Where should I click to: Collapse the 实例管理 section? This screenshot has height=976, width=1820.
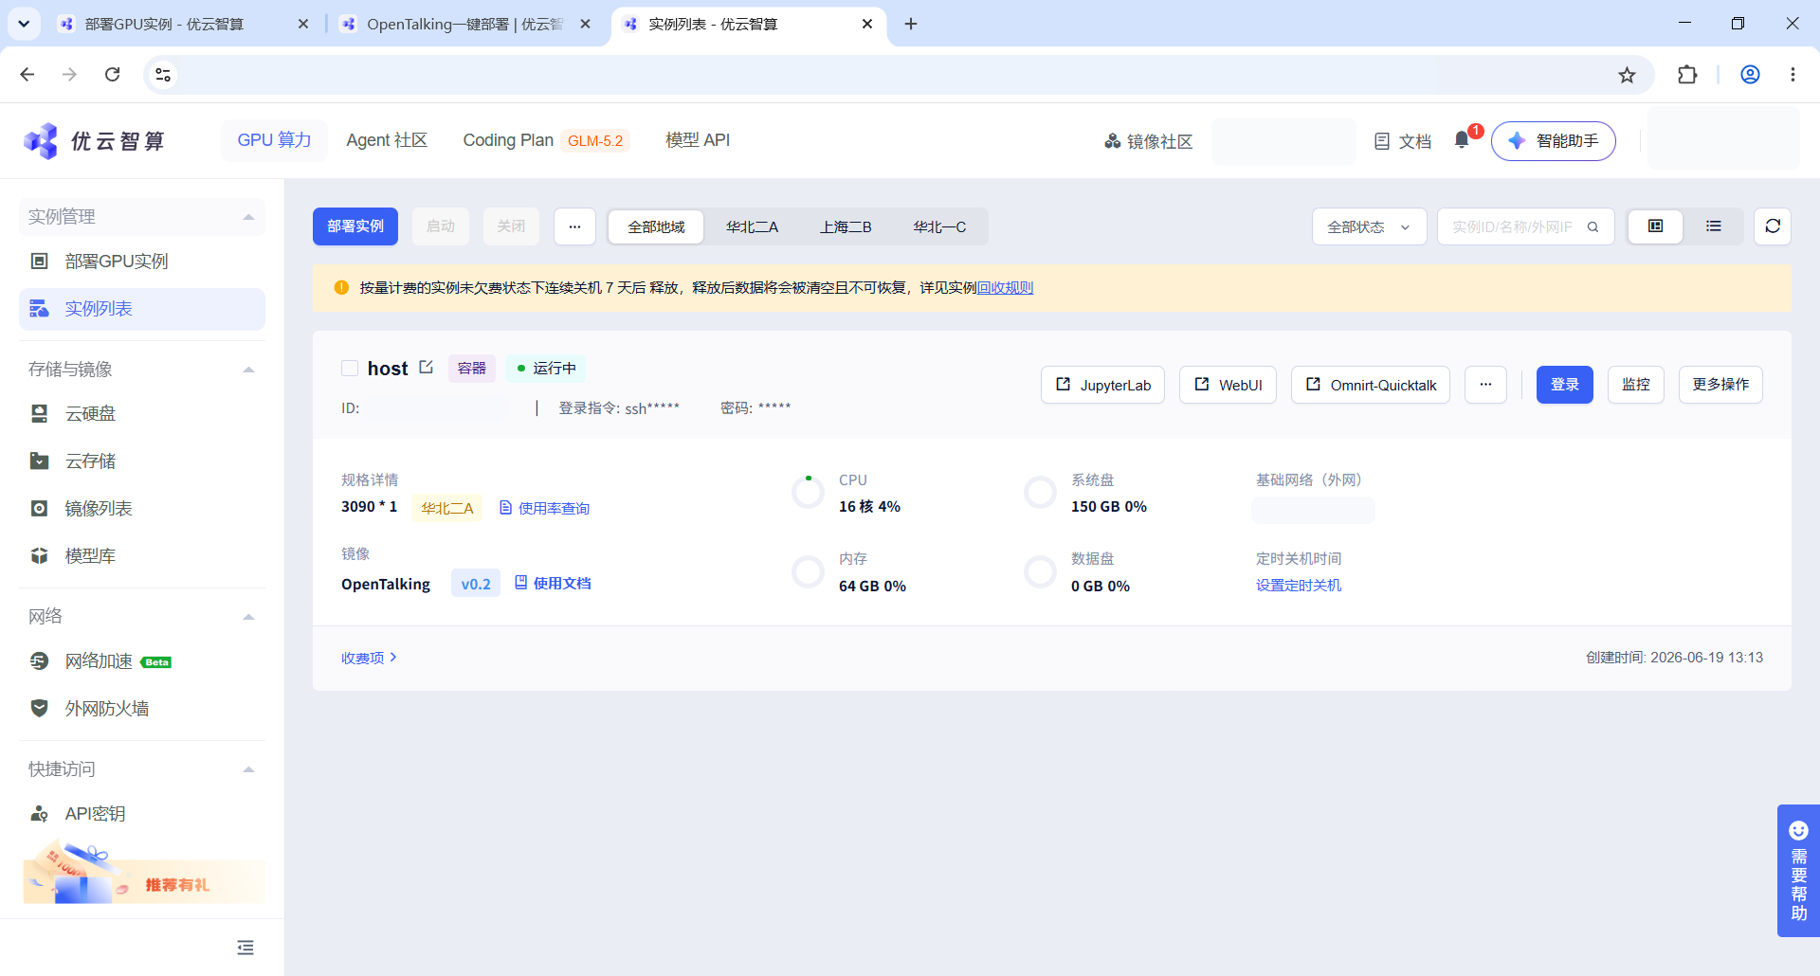(248, 217)
